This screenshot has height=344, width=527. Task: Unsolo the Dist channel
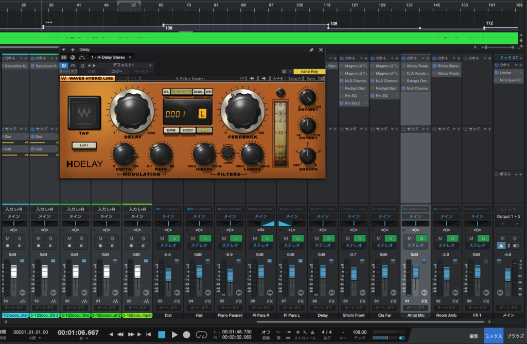pyautogui.click(x=174, y=238)
